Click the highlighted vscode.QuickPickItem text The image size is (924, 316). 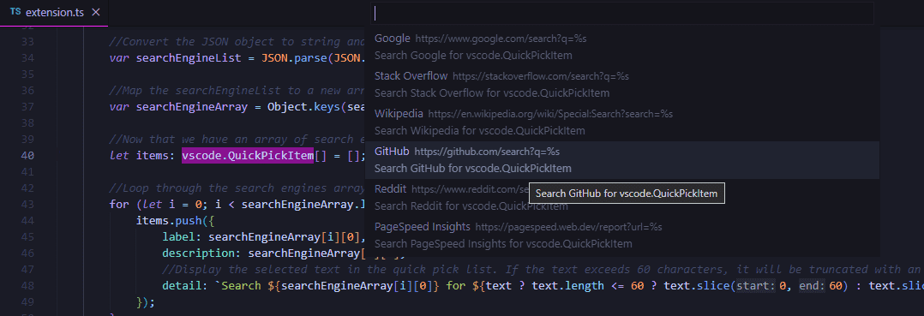pyautogui.click(x=248, y=155)
